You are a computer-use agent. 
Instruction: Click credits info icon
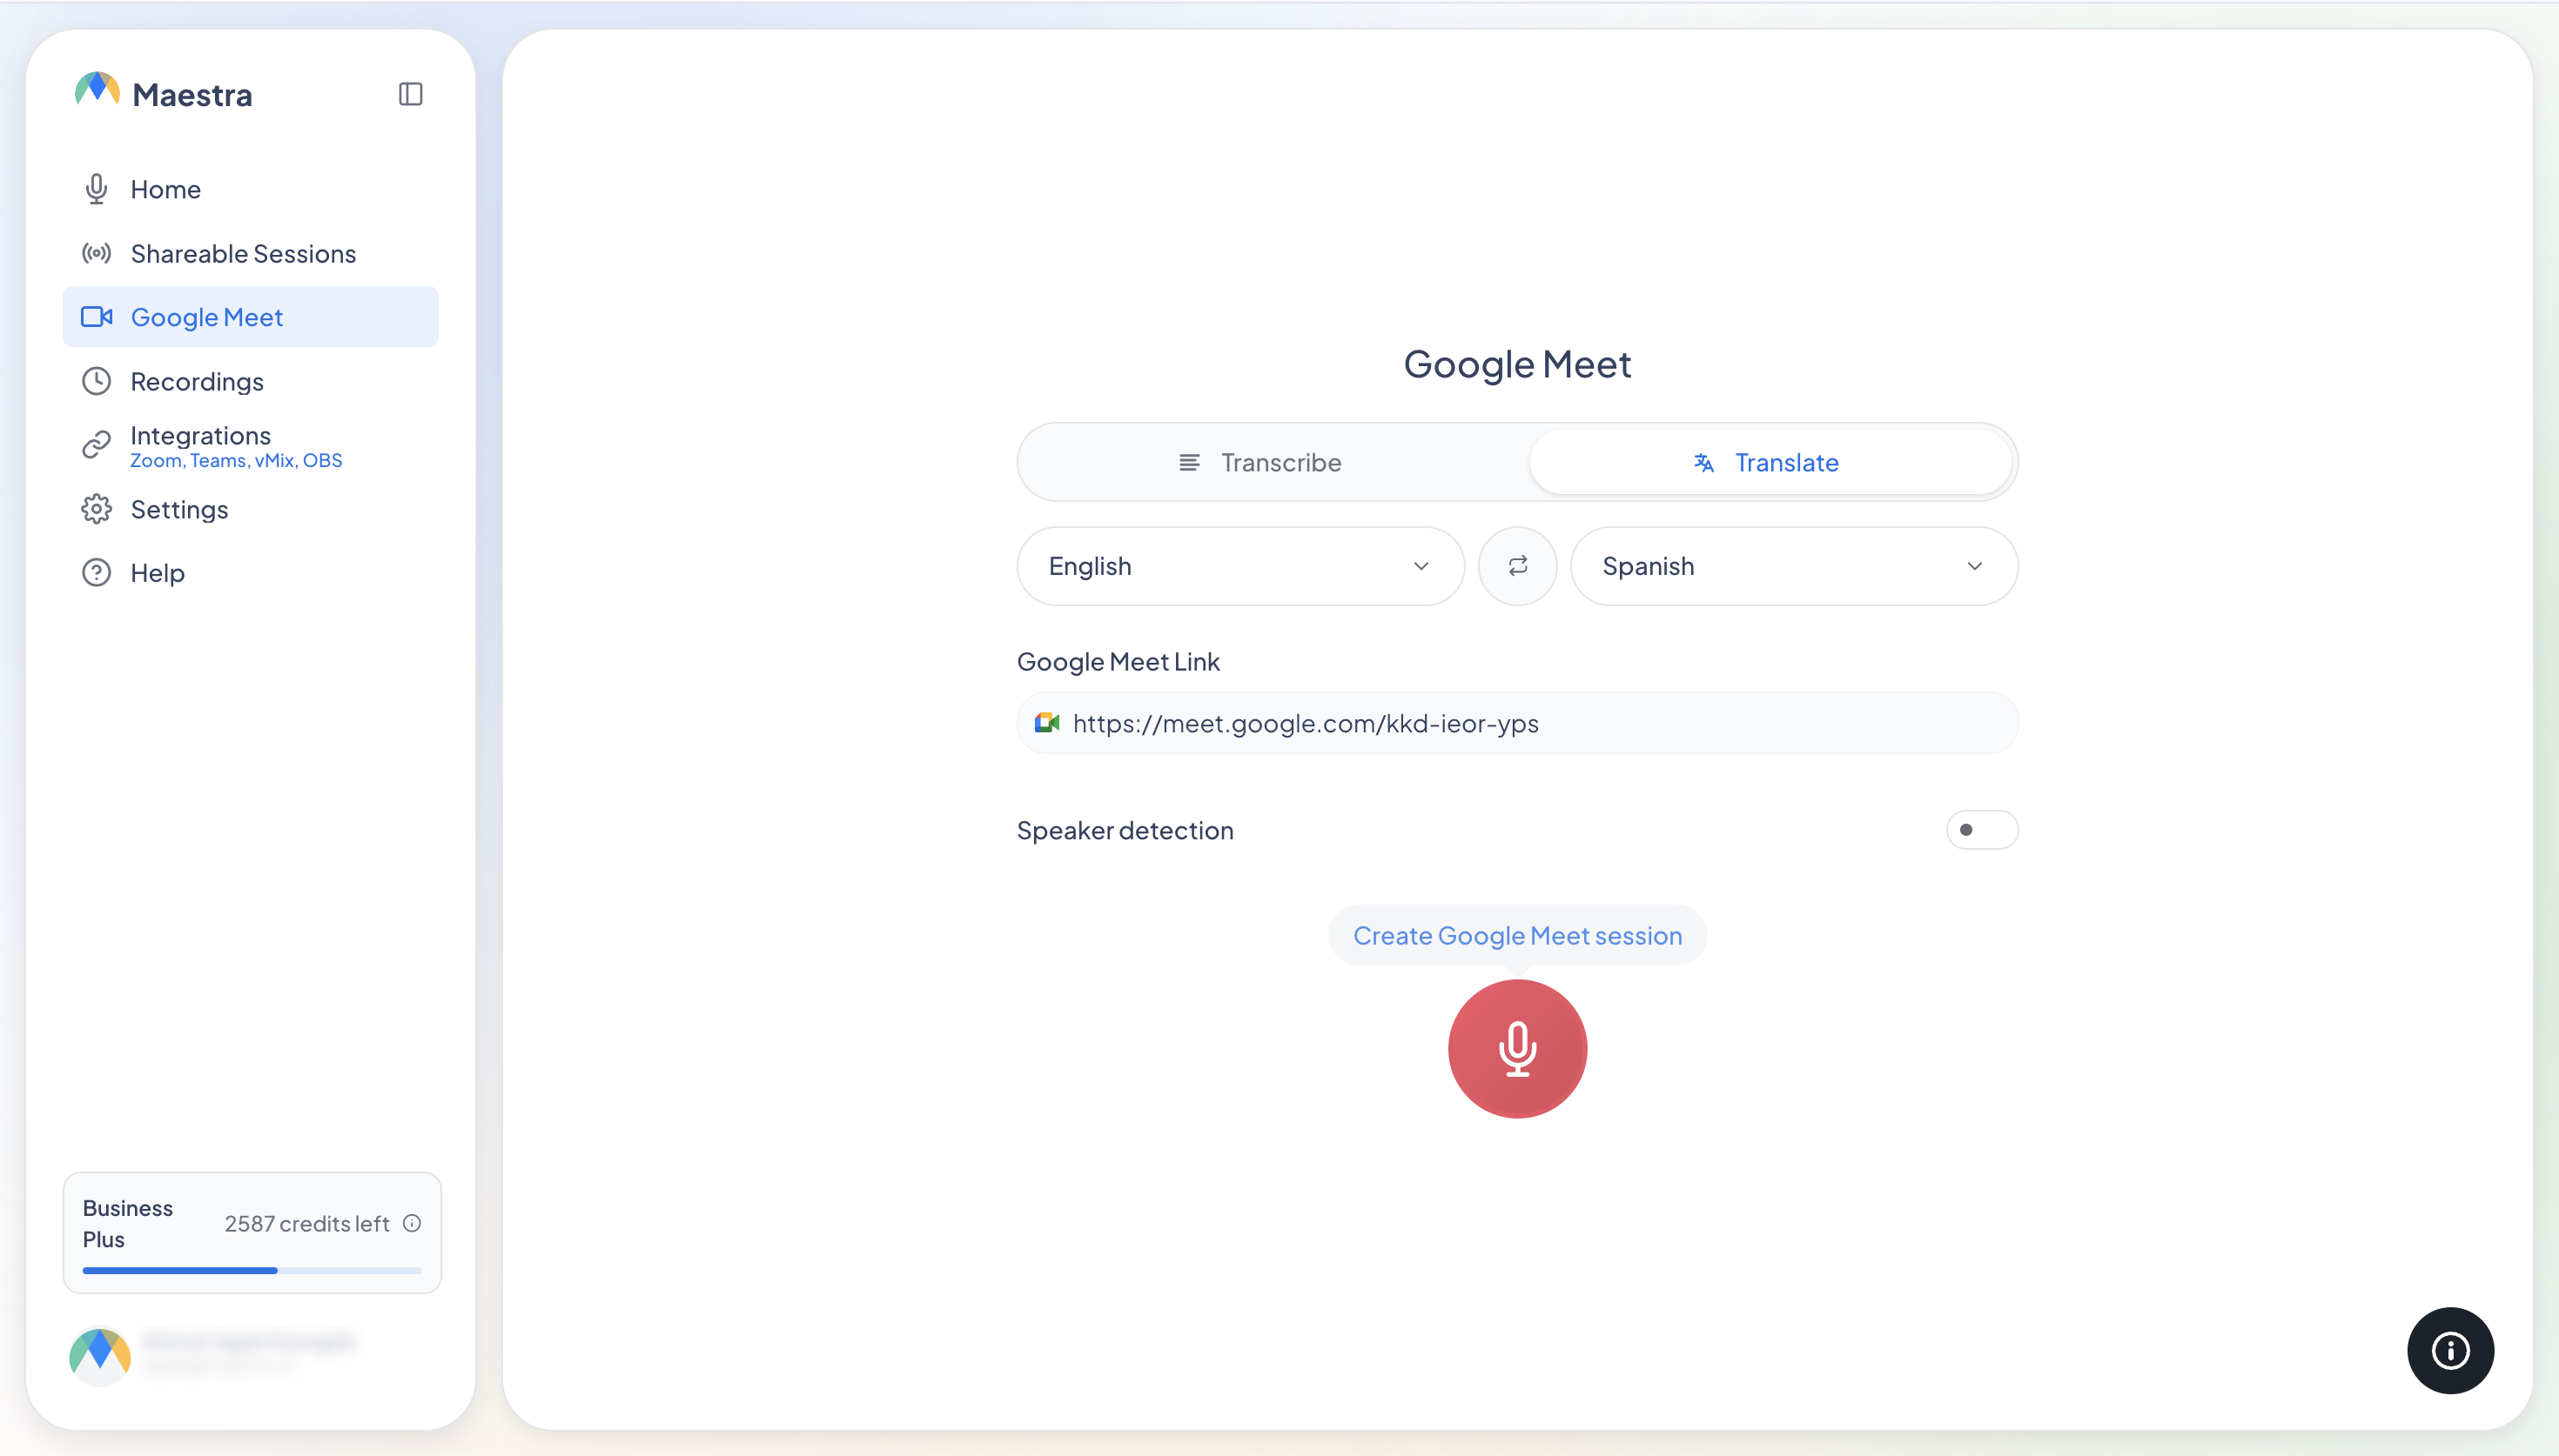(x=413, y=1223)
